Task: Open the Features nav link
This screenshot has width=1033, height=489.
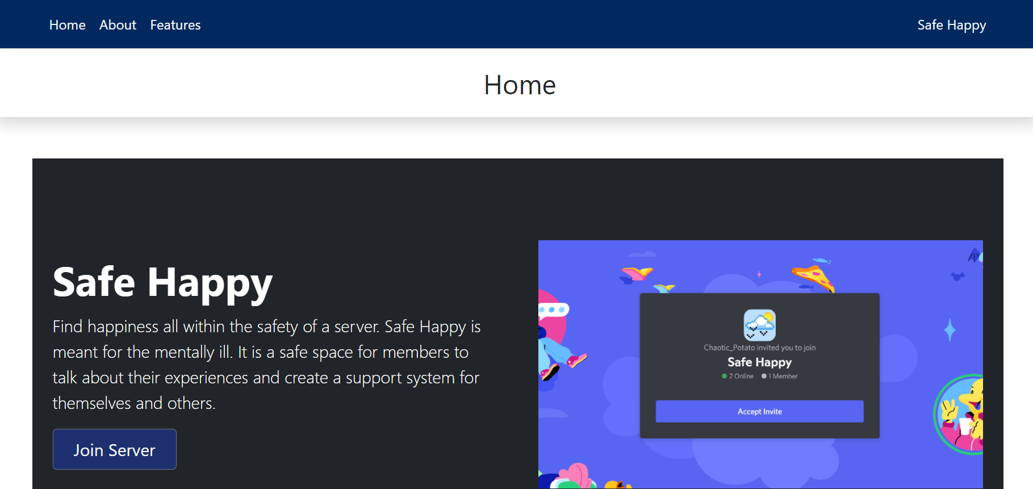Action: 175,25
